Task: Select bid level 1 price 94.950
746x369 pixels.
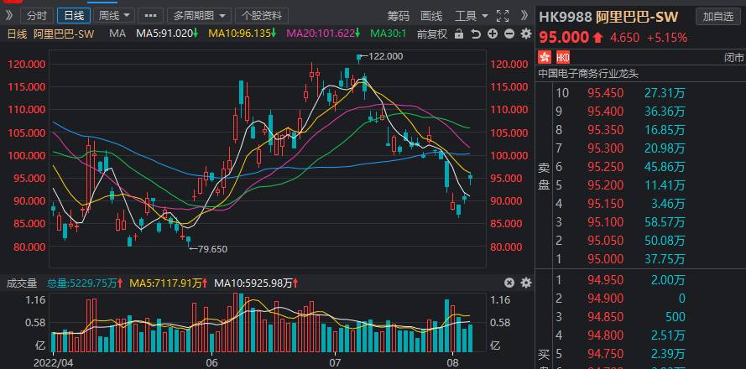Action: [x=605, y=280]
